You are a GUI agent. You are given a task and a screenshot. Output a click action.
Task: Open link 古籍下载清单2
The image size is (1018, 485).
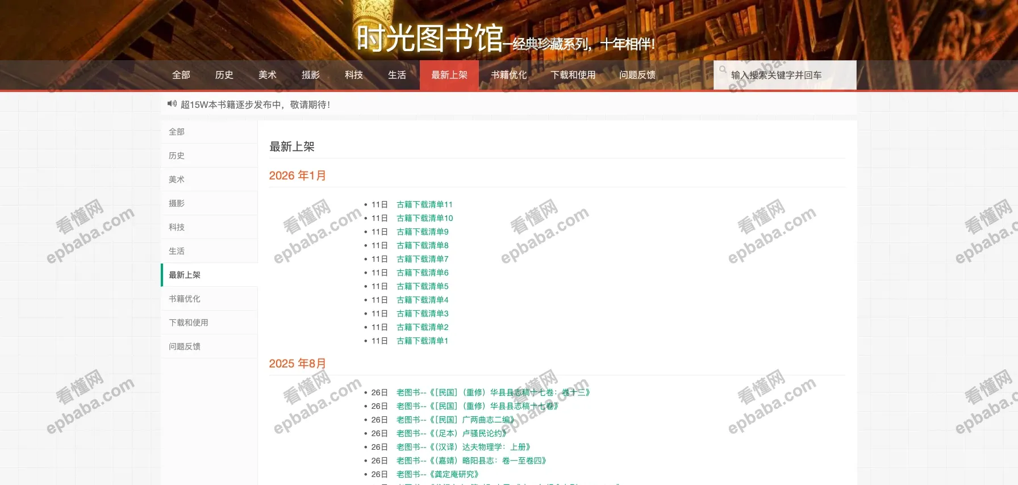(x=423, y=327)
